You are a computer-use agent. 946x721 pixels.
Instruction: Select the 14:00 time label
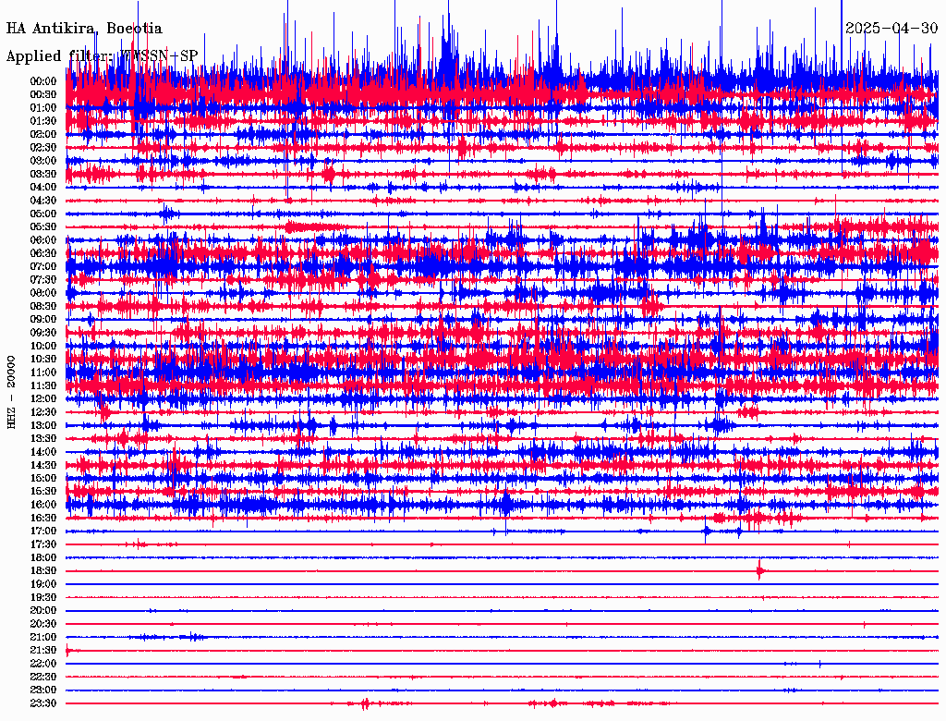(x=43, y=452)
